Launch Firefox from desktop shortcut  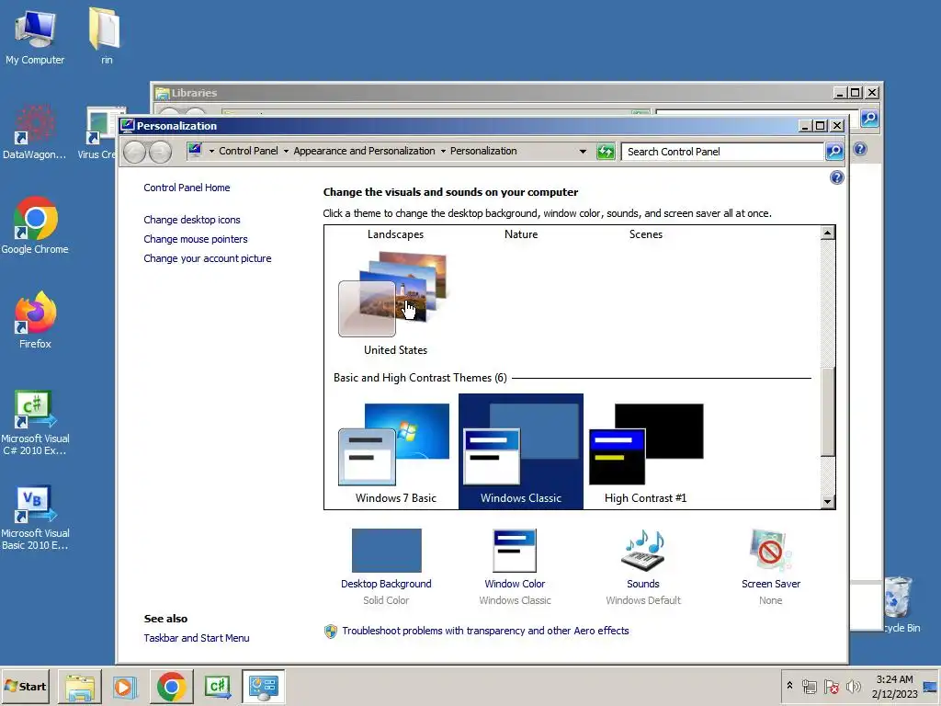coord(35,321)
